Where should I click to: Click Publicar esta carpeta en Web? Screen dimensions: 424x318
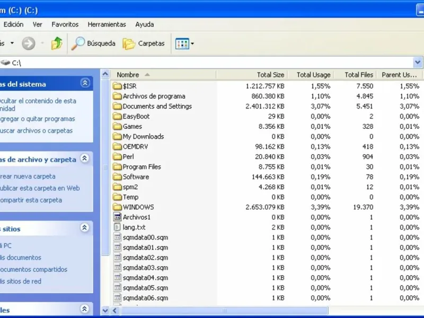pos(40,188)
